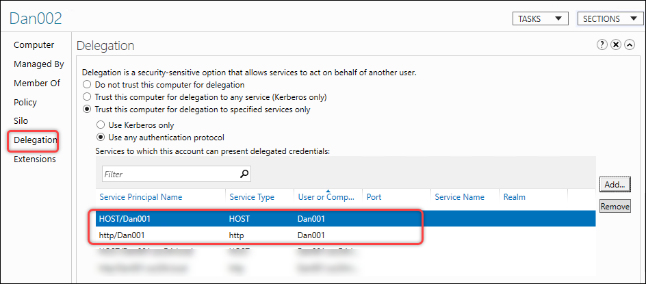Choose Use any authentication protocol
Screen dimensions: 646x284
(x=101, y=137)
